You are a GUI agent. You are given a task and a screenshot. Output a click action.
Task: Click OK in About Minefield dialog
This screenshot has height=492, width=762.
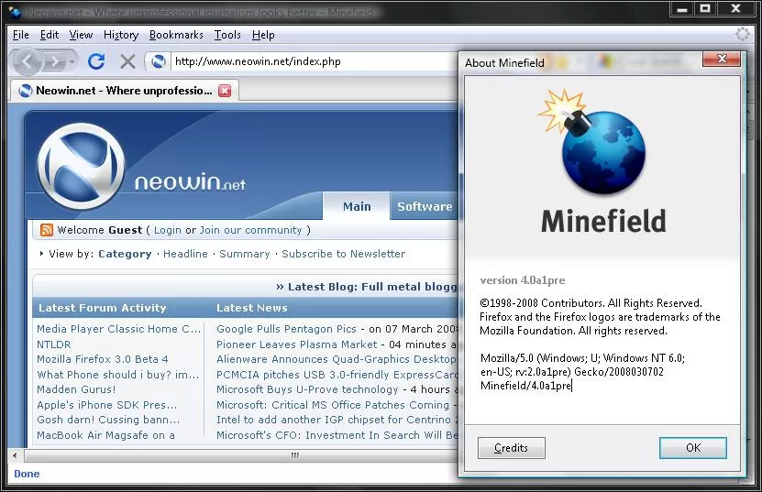point(693,448)
